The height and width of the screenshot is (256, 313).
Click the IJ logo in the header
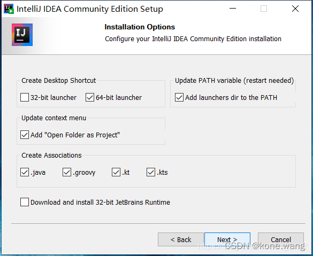pyautogui.click(x=22, y=35)
